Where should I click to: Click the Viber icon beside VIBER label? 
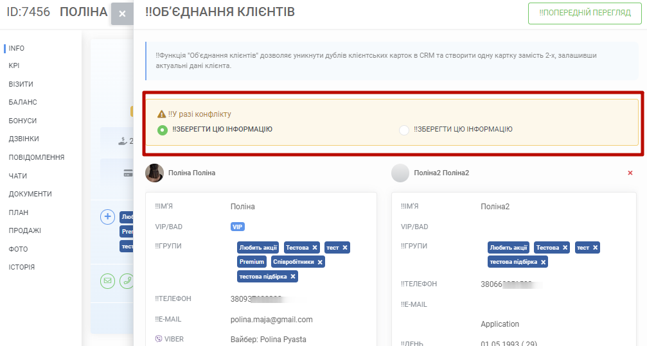(159, 338)
